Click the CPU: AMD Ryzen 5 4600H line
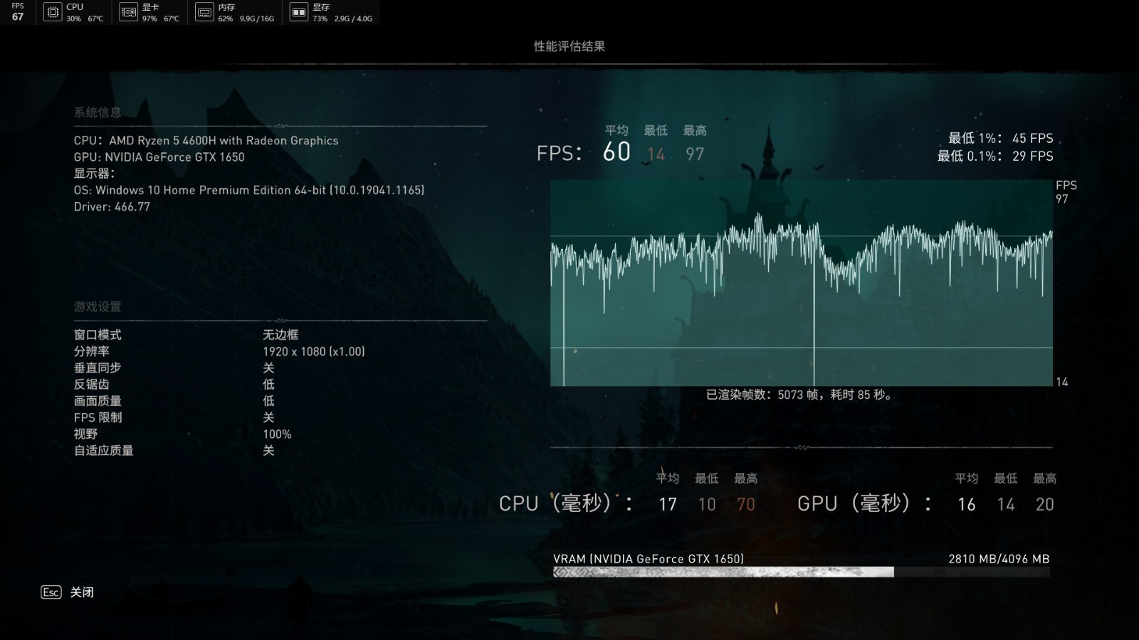This screenshot has height=640, width=1139. click(x=206, y=141)
